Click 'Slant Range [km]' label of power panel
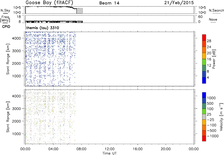This screenshot has width=224, height=155. [8, 59]
